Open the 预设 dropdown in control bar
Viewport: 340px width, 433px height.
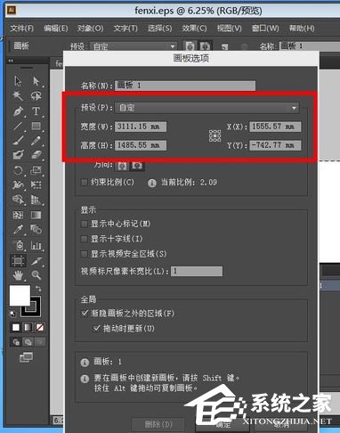point(134,46)
